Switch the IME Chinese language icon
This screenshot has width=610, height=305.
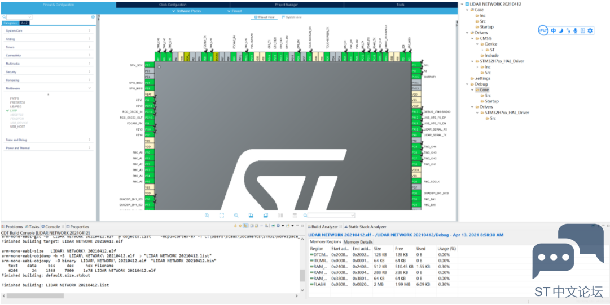[x=554, y=30]
